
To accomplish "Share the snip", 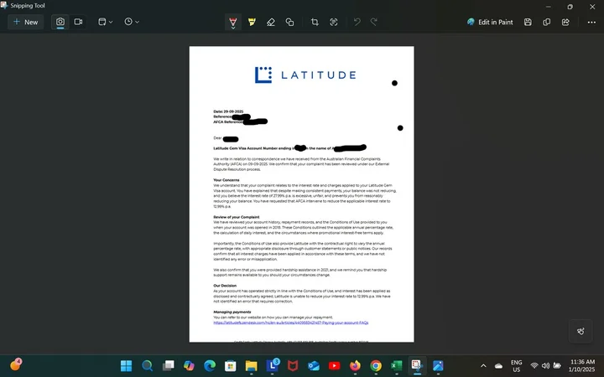I will 565,23.
